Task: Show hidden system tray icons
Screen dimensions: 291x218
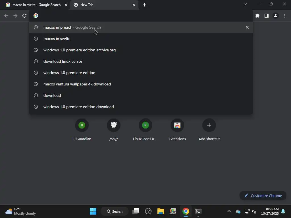Action: (x=229, y=211)
